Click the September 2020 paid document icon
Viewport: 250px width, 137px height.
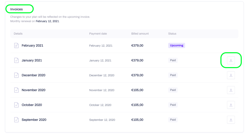coord(16,120)
